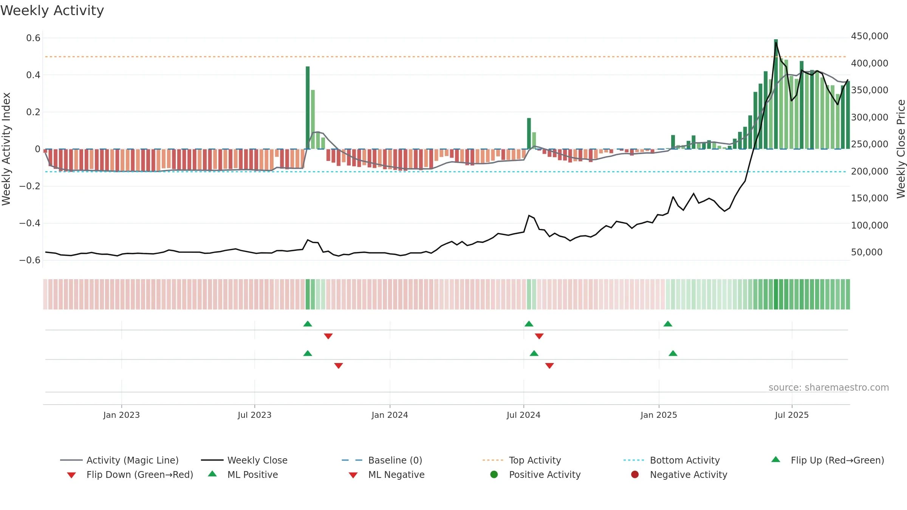This screenshot has width=907, height=510.
Task: Toggle the ML Positive legend entry
Action: click(243, 474)
